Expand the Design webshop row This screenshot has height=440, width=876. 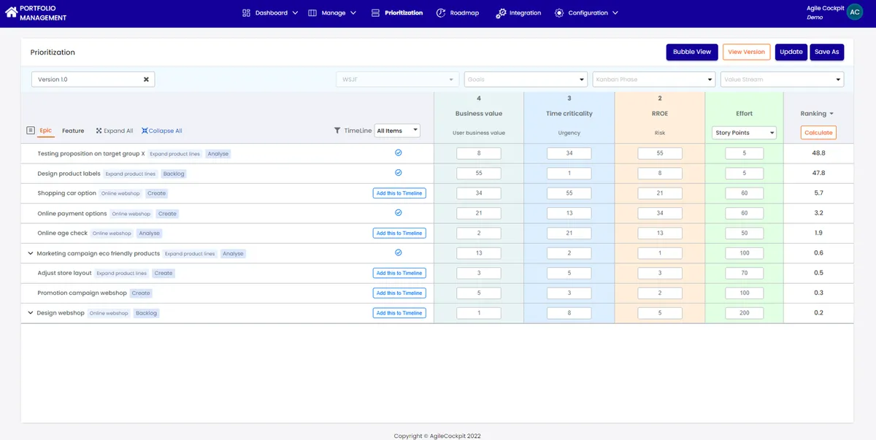pos(31,313)
